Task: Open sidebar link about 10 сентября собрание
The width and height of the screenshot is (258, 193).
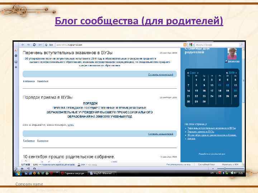Action: click(212, 135)
